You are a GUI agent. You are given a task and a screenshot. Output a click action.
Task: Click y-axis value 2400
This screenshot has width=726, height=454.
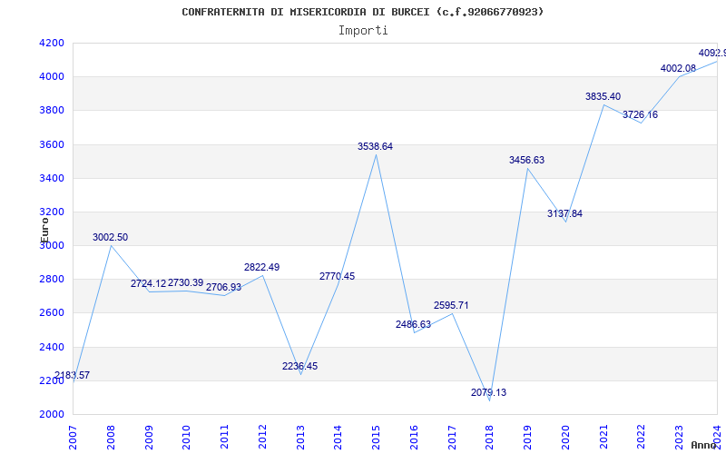coord(52,347)
